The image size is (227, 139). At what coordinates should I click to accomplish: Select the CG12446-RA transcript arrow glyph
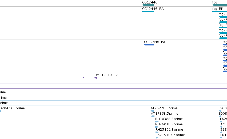tap(148, 11)
